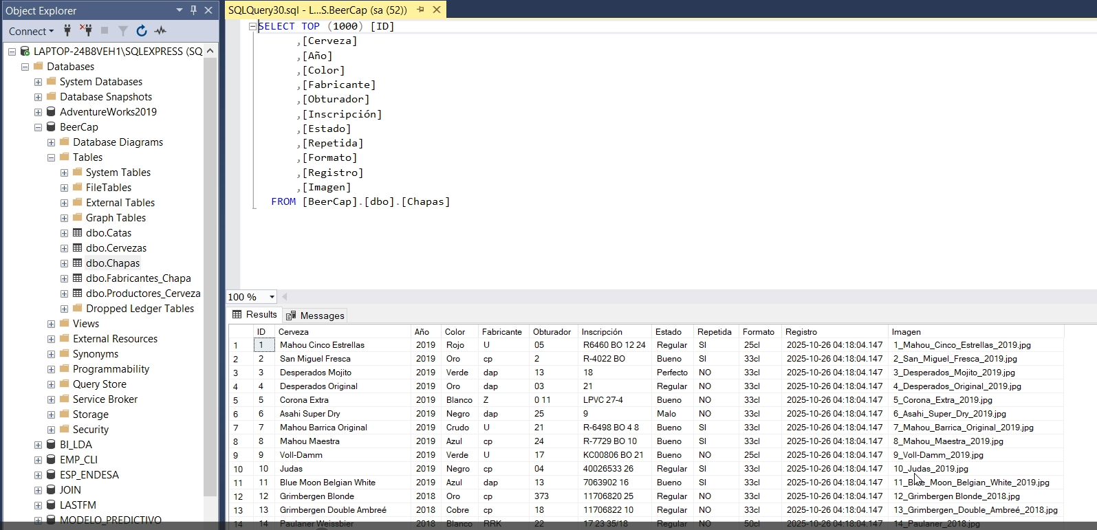The width and height of the screenshot is (1097, 530).
Task: Sort by the Cerveza column header
Action: [343, 331]
